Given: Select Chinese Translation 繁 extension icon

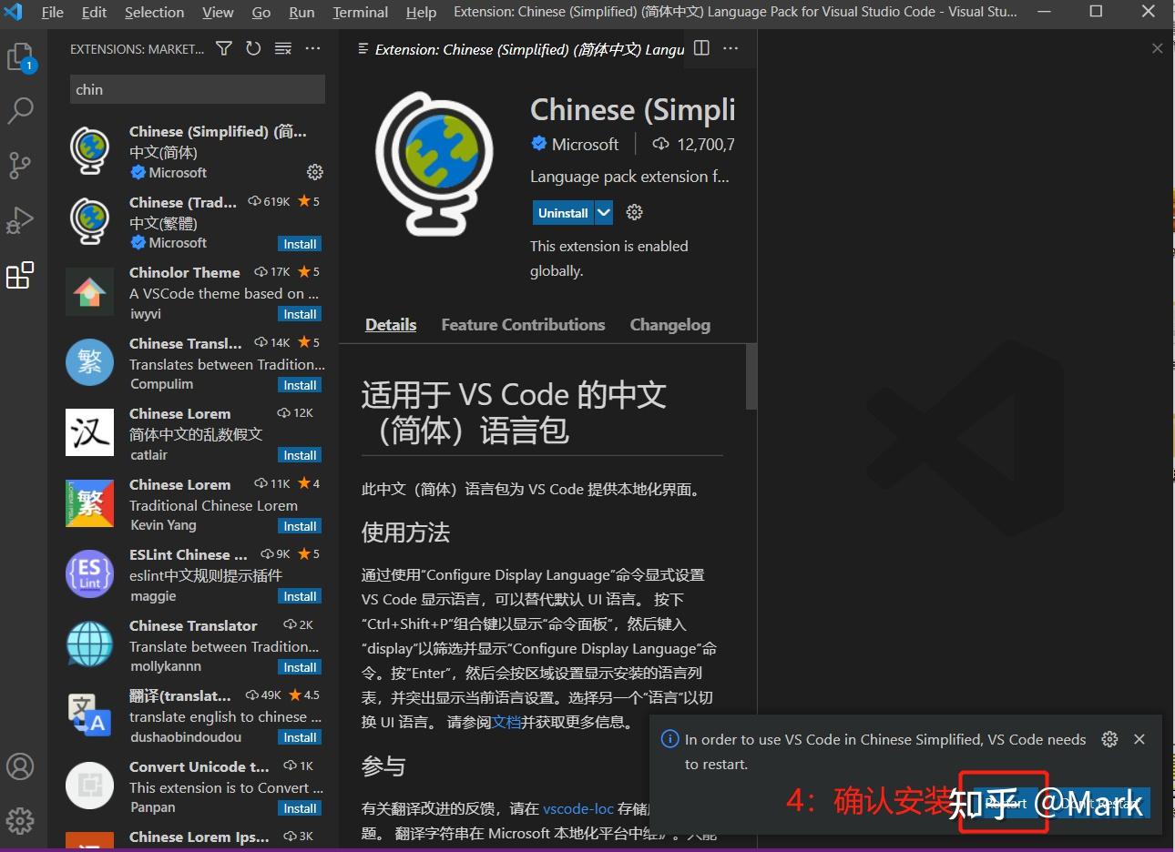Looking at the screenshot, I should click(x=89, y=362).
